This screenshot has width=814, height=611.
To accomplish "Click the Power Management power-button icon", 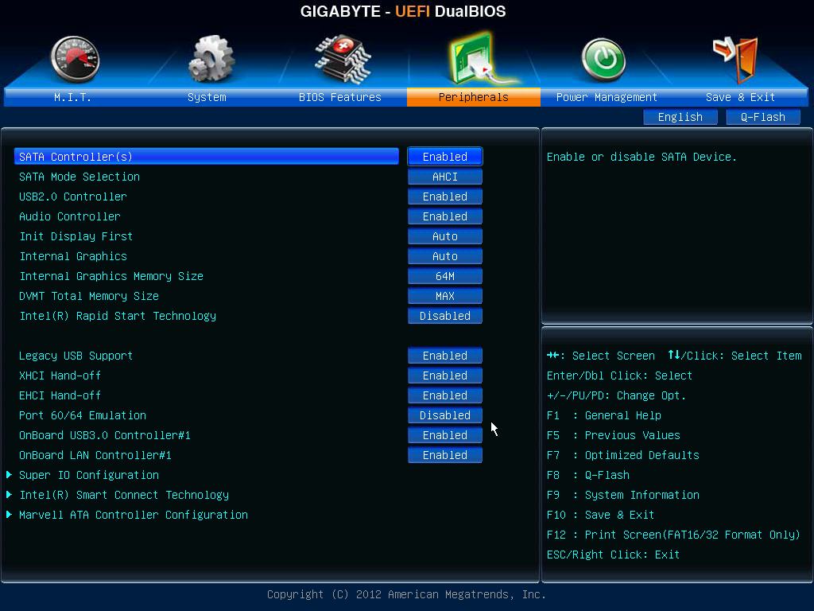I will 603,59.
